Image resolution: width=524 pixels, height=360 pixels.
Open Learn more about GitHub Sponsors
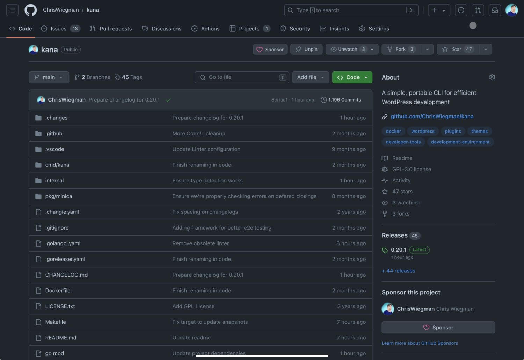(x=420, y=343)
